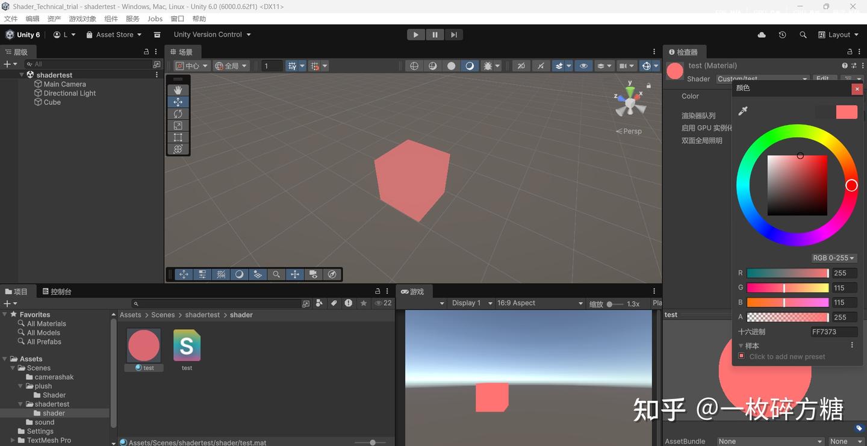Open Unity cloud services from the top toolbar

[761, 34]
